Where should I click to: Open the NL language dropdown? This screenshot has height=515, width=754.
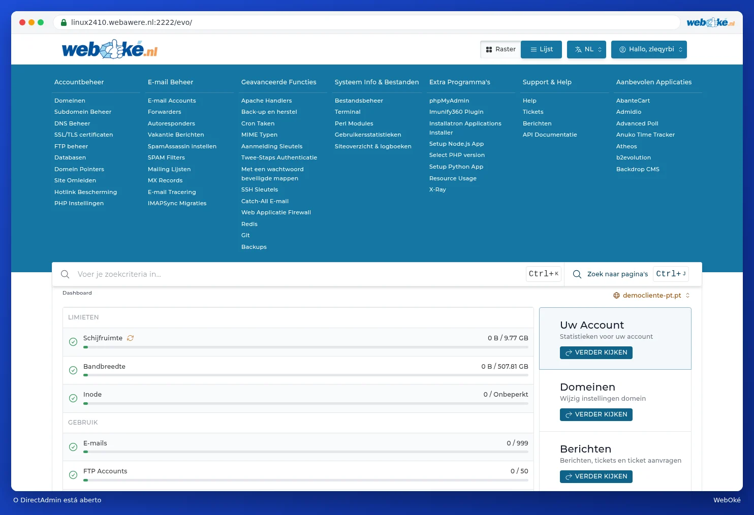coord(586,49)
